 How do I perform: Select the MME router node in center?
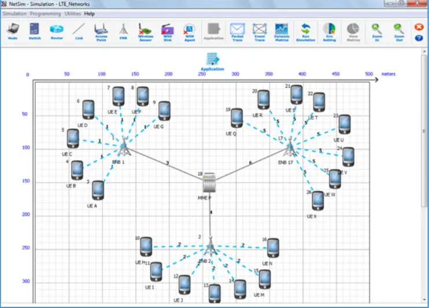click(209, 183)
